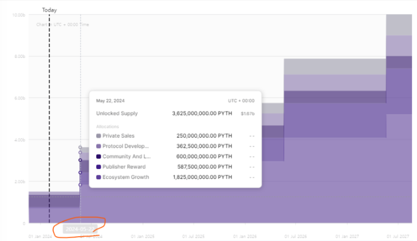Click the 'Unlocked Supply' label

(x=117, y=113)
